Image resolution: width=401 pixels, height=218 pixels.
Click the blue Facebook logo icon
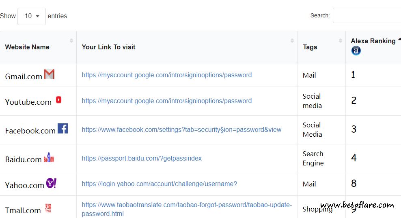[x=63, y=129]
